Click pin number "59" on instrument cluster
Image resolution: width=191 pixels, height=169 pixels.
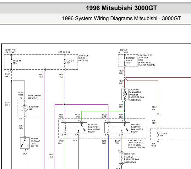pyautogui.click(x=21, y=98)
